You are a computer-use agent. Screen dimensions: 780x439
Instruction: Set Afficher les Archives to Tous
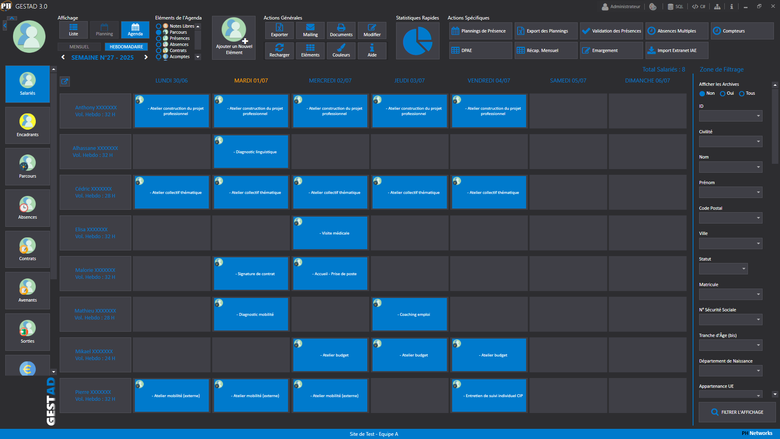742,93
